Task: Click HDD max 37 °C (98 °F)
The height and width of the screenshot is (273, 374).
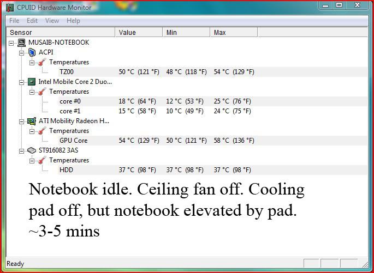Action: pyautogui.click(x=233, y=170)
